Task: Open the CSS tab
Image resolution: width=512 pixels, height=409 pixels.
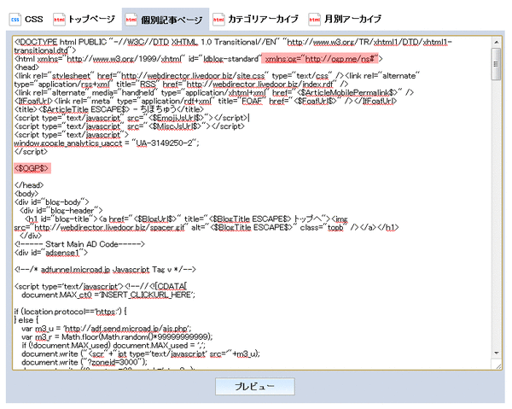Action: [26, 20]
